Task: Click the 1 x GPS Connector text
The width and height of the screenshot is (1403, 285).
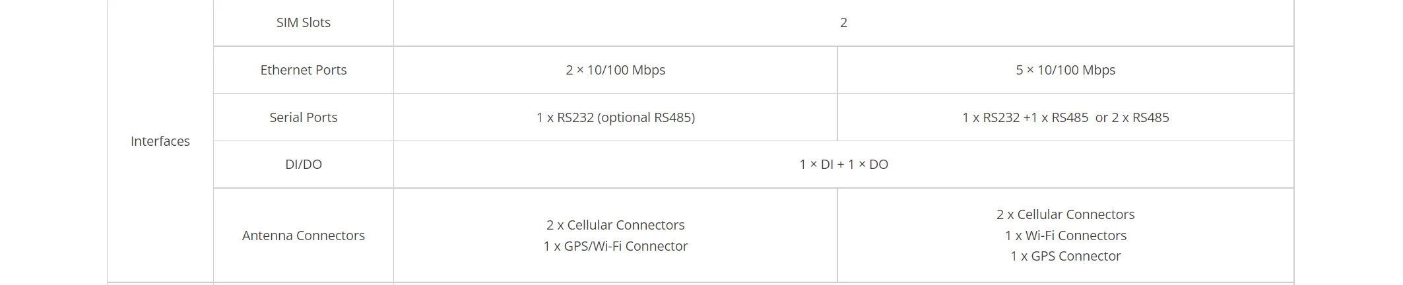Action: click(1065, 256)
